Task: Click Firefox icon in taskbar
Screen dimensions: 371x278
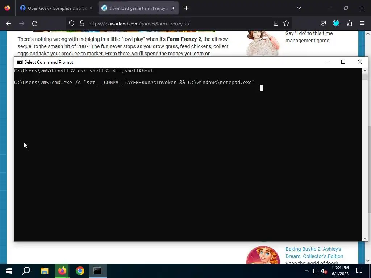Action: tap(62, 271)
